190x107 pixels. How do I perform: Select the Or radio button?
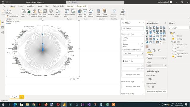pyautogui.click(x=129, y=61)
